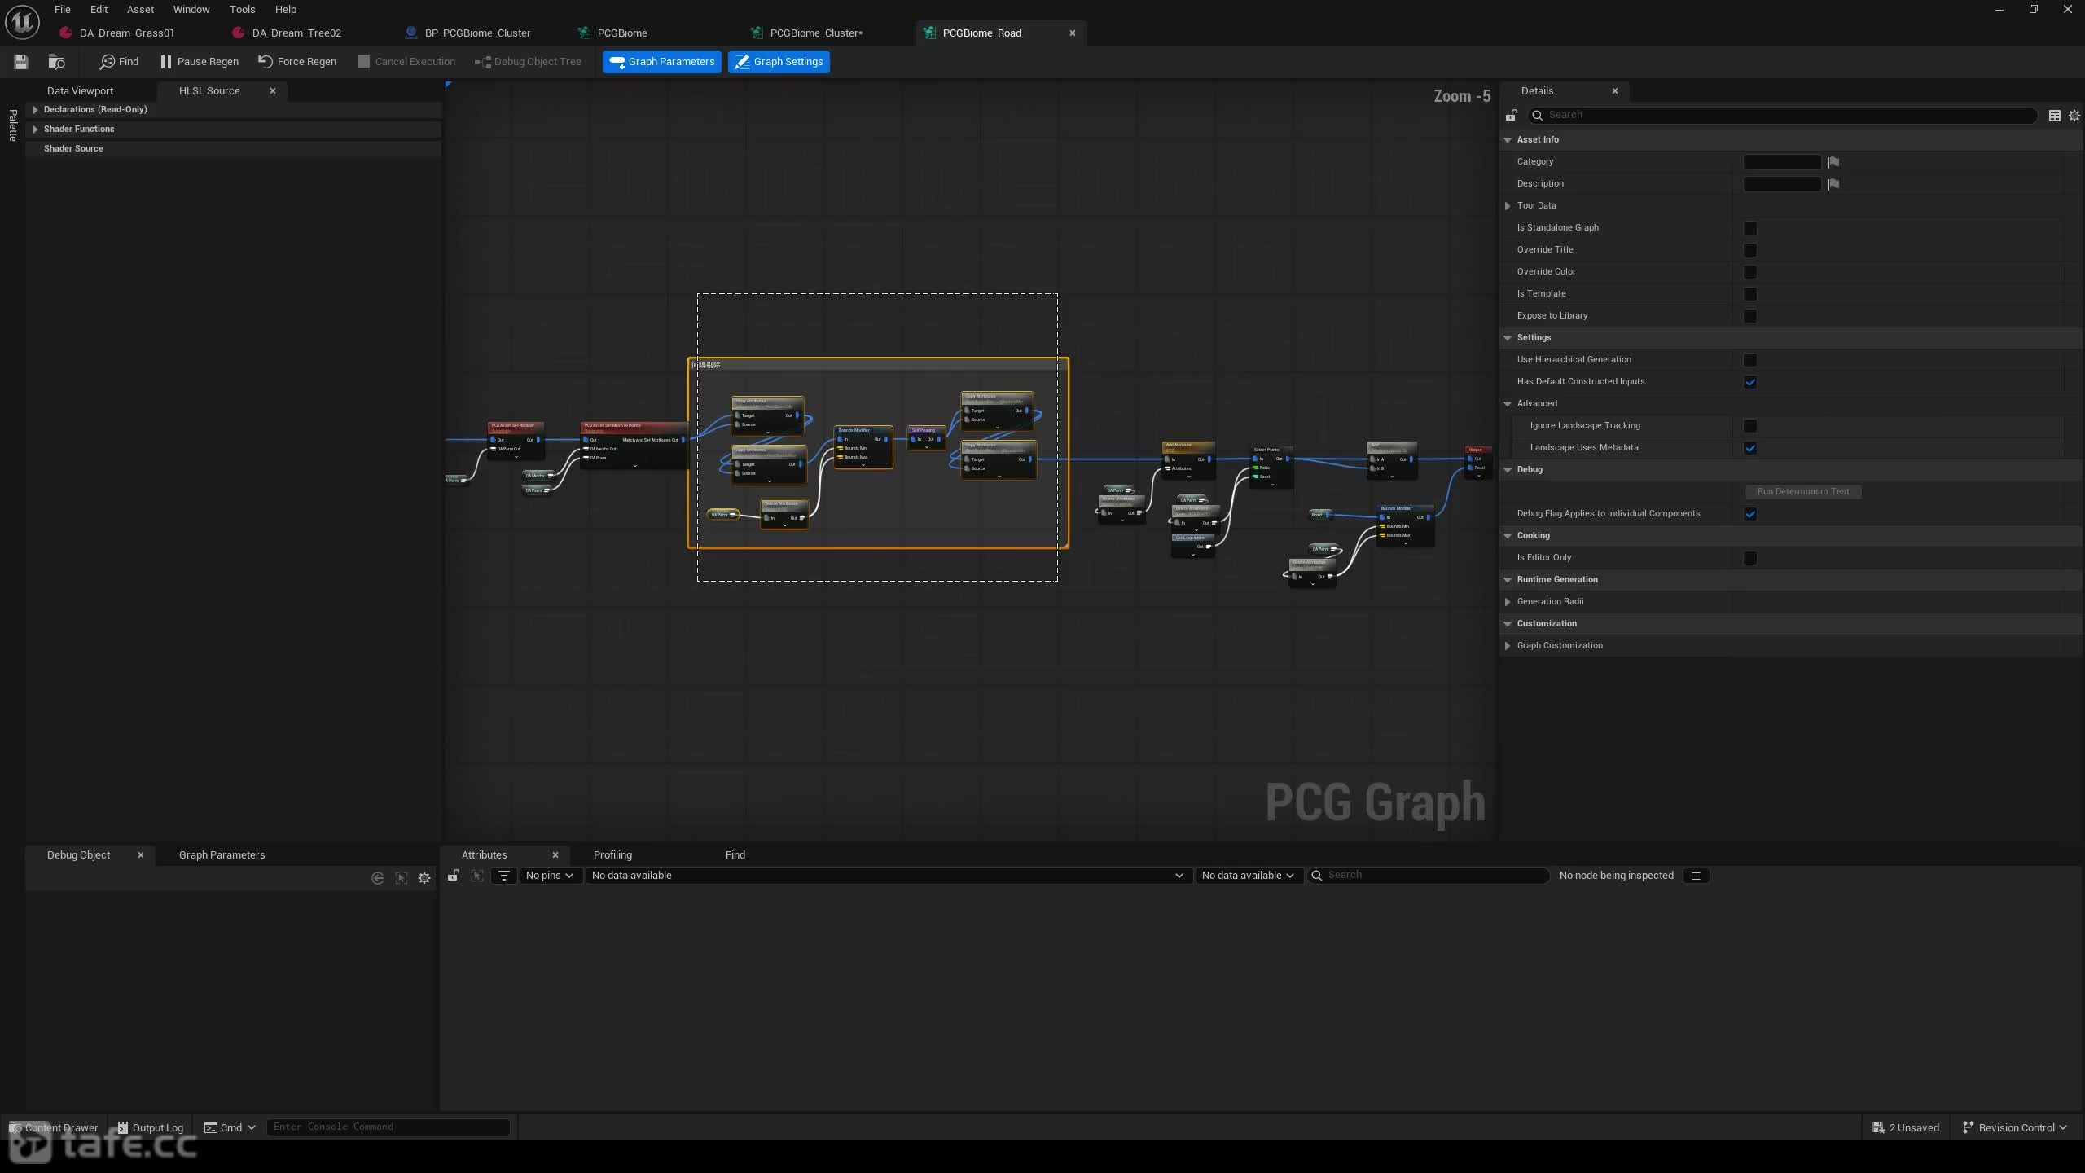
Task: Open the No pins dropdown
Action: click(x=550, y=876)
